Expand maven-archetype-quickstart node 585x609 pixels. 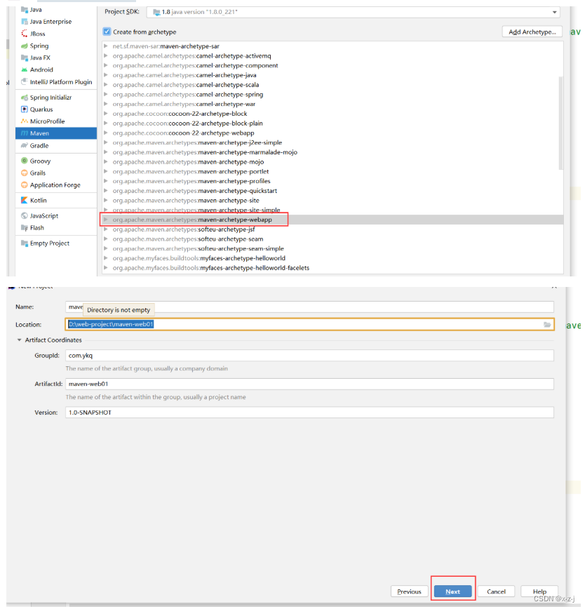point(106,191)
